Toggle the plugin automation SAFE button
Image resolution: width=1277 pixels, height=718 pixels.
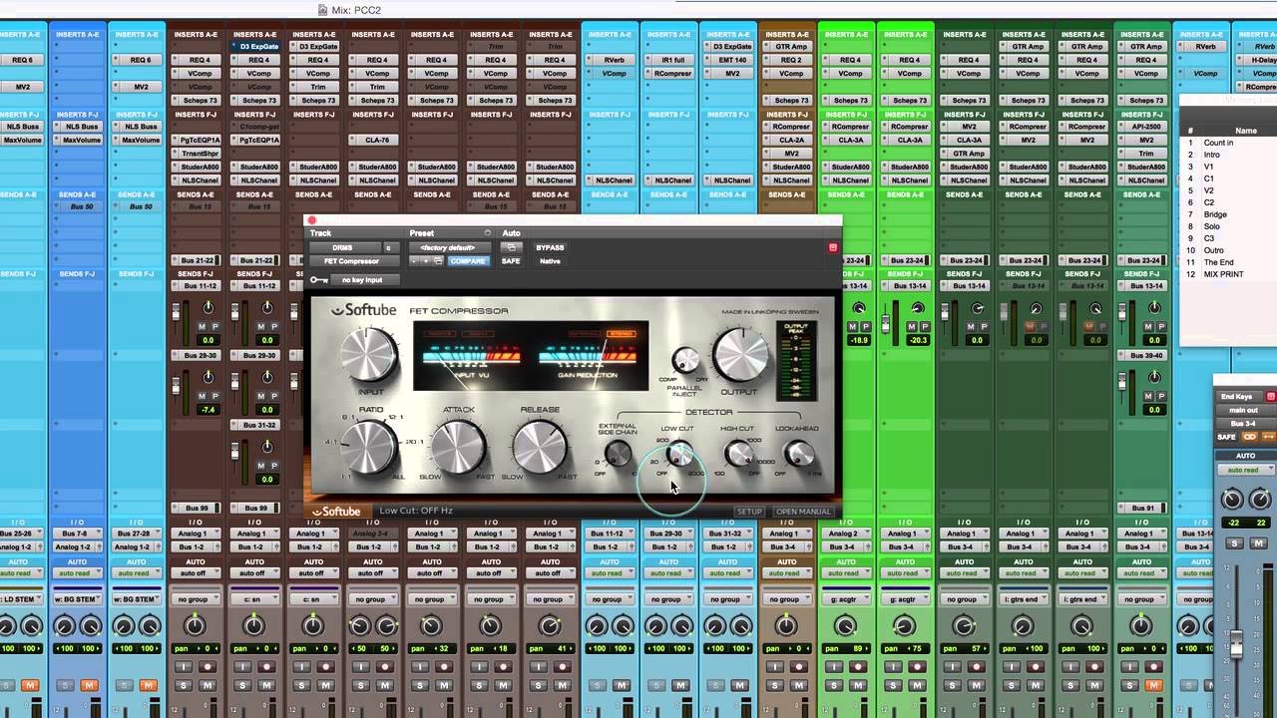click(511, 261)
